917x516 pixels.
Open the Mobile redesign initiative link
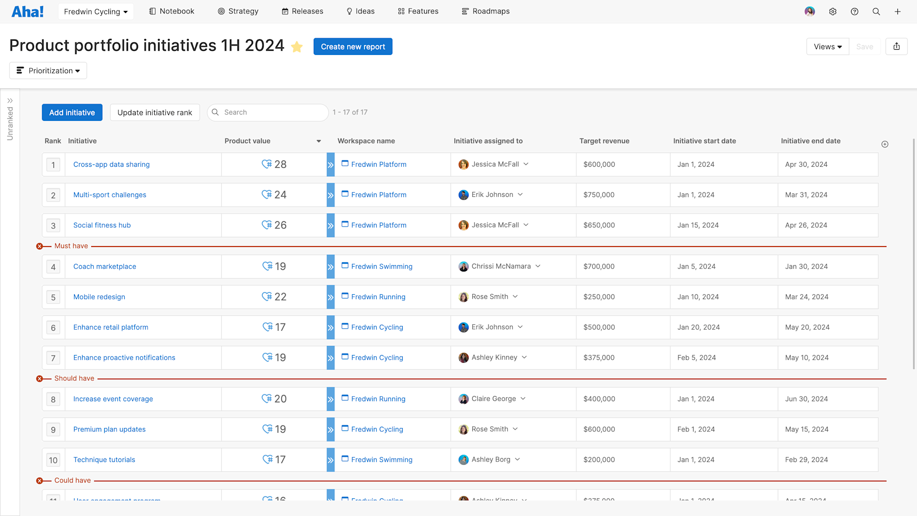pyautogui.click(x=99, y=297)
